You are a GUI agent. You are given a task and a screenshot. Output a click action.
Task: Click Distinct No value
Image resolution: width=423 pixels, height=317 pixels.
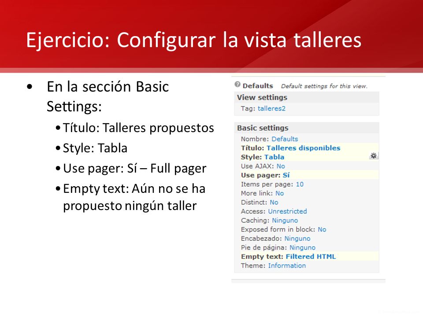click(274, 202)
